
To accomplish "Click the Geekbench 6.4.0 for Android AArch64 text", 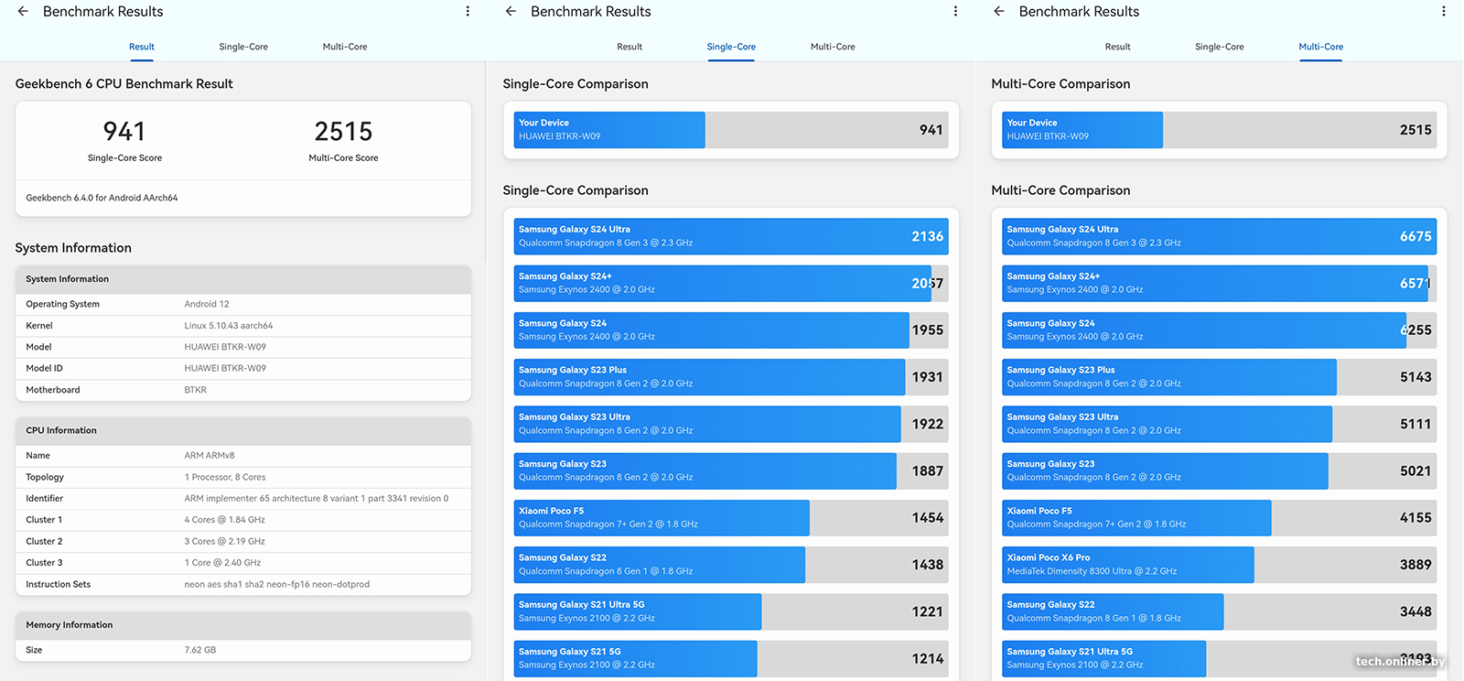I will [x=102, y=198].
